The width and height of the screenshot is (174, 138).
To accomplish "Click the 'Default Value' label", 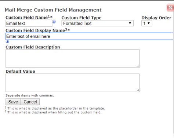I will [20, 71].
